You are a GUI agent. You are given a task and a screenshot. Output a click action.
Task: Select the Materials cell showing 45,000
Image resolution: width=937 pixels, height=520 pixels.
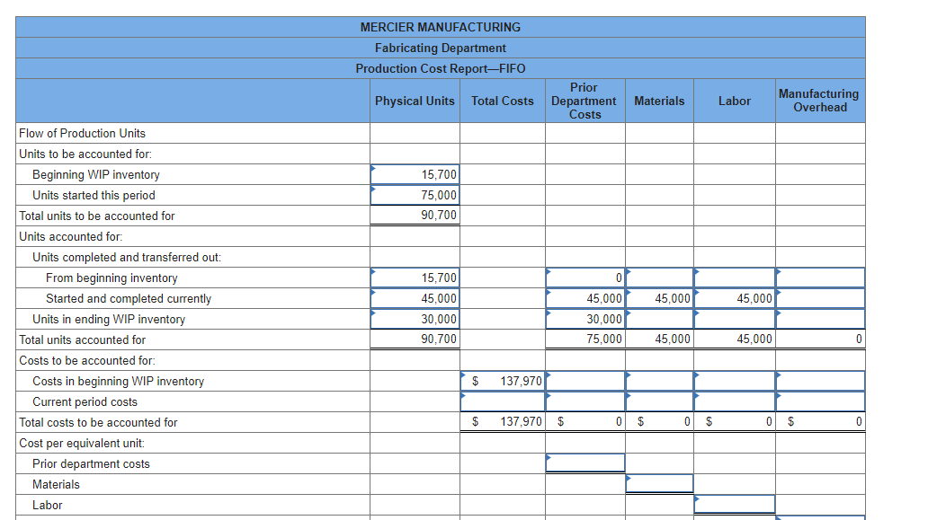point(659,298)
